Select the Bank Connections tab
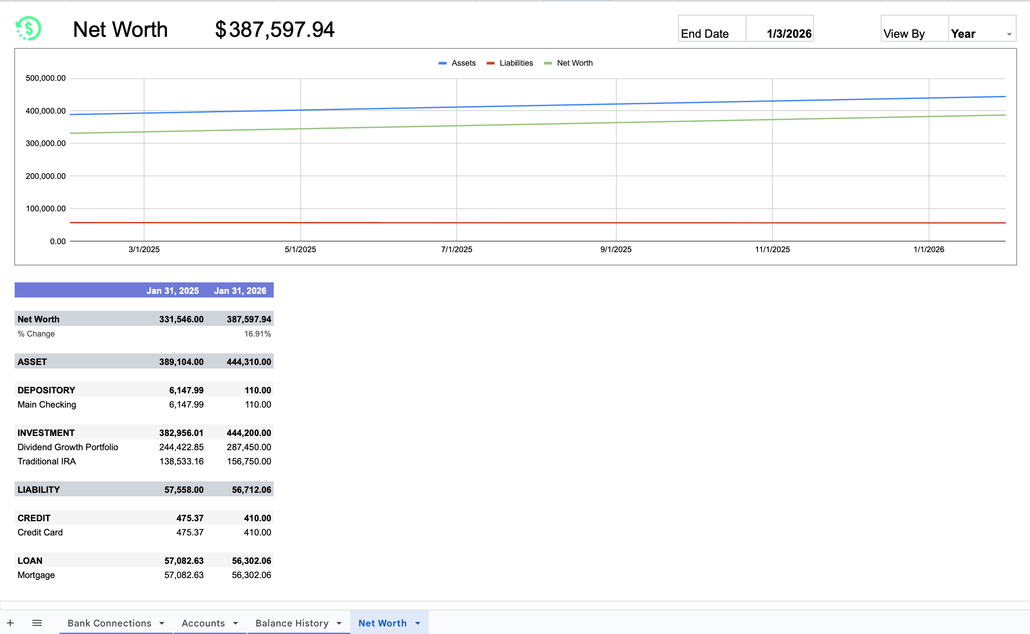 click(x=109, y=623)
